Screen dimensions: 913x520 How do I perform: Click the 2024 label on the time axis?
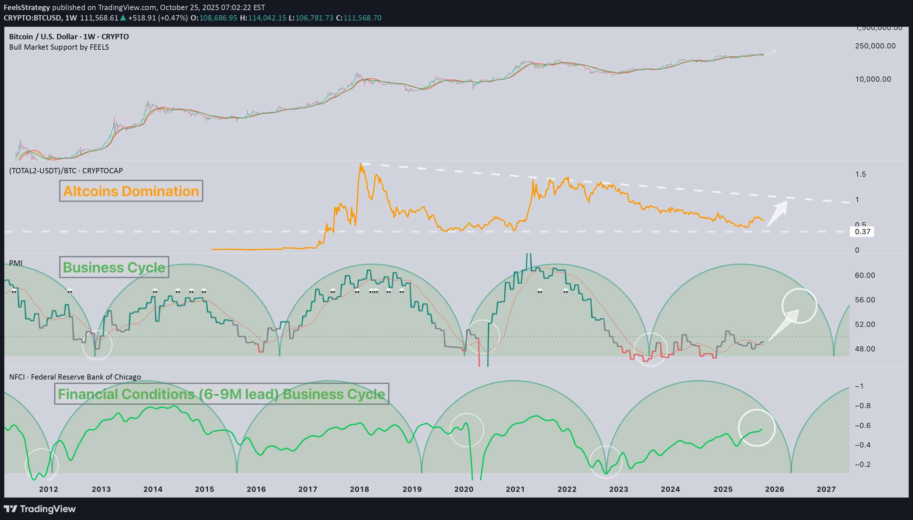671,490
